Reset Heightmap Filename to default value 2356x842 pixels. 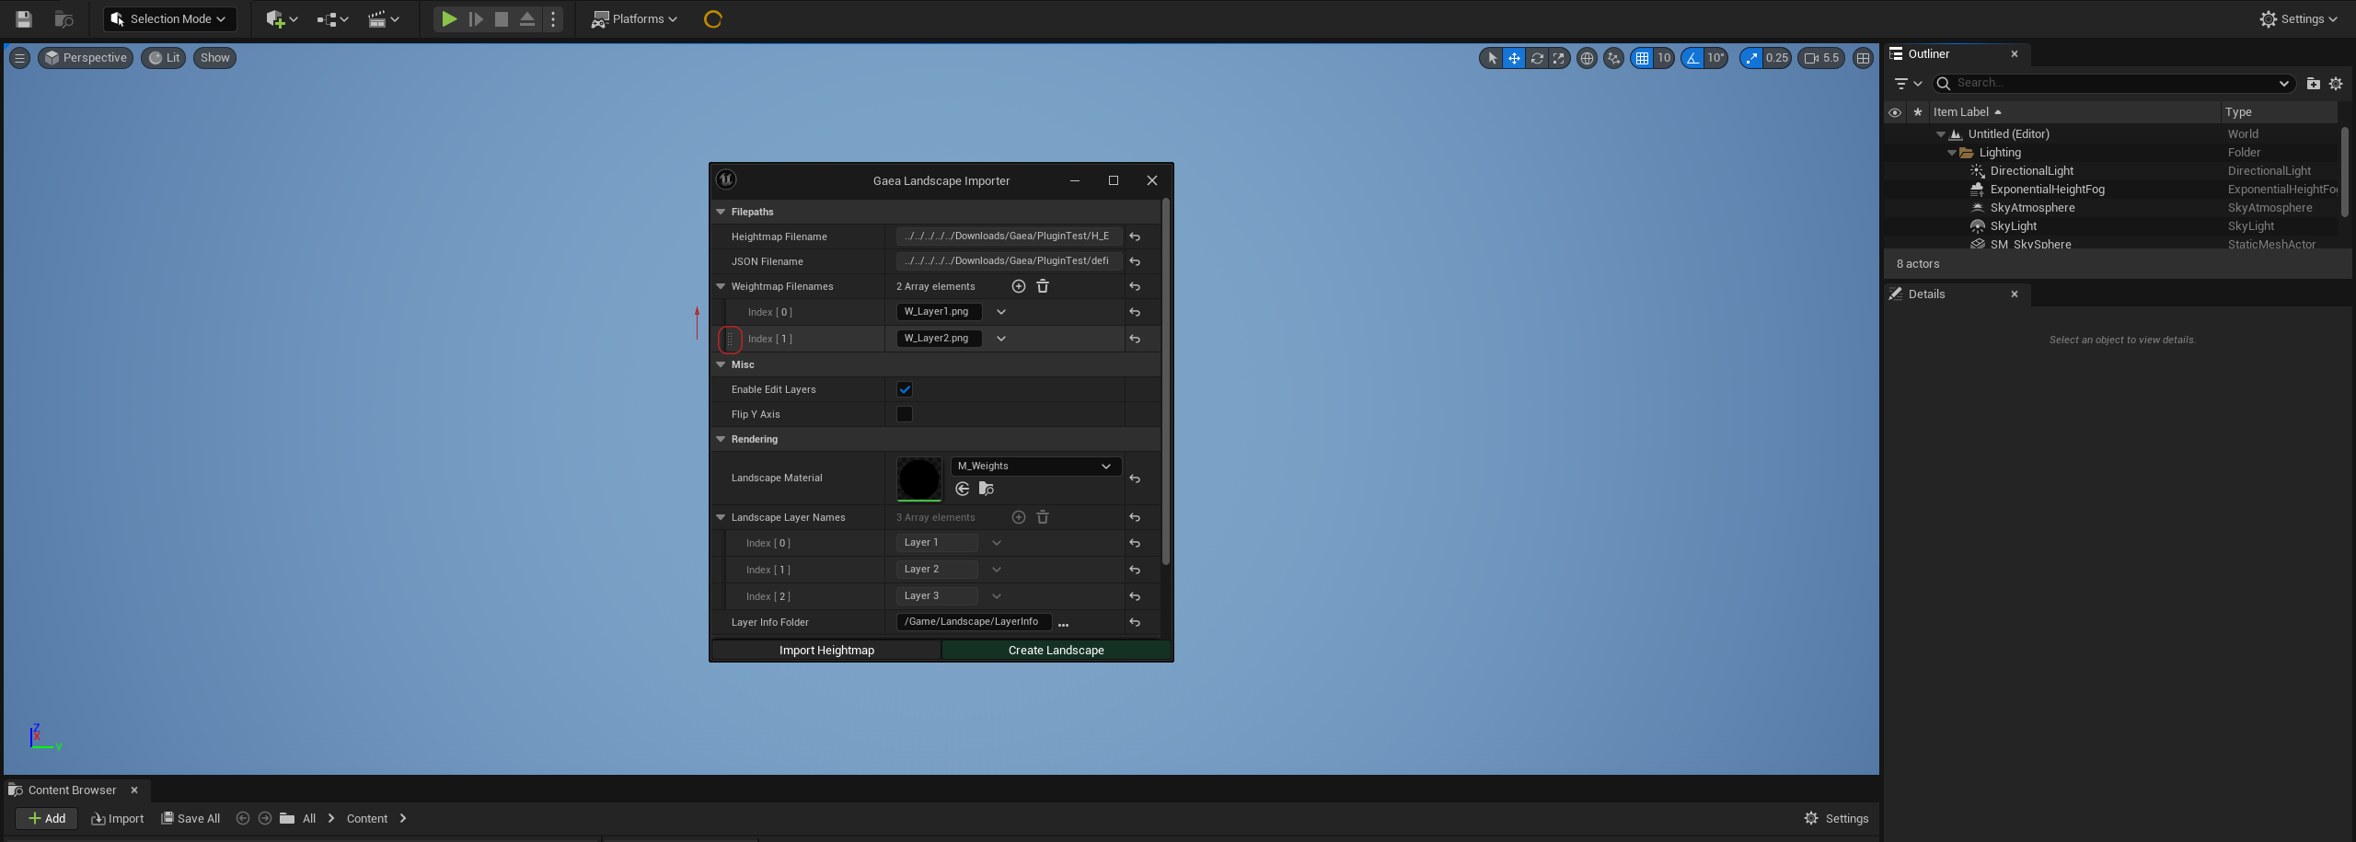[x=1135, y=236]
